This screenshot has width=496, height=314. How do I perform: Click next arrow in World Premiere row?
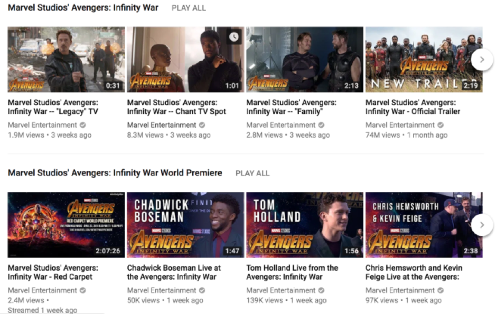(x=481, y=225)
